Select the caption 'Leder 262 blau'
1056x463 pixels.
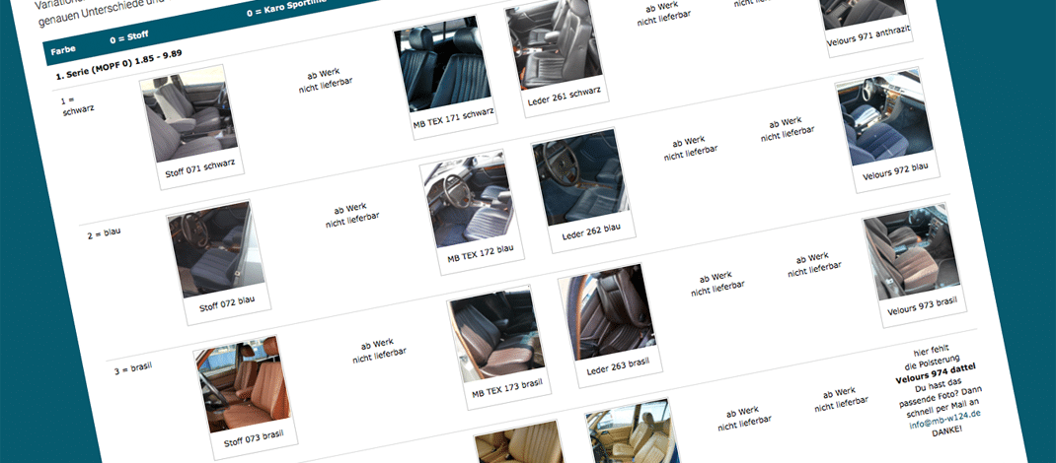591,231
